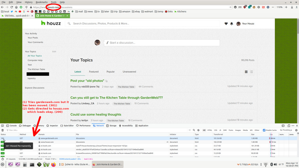
Task: Filter network requests by Other
Action: click(257, 130)
